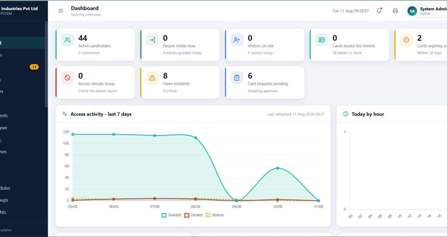Open the notifications bell

pos(379,11)
